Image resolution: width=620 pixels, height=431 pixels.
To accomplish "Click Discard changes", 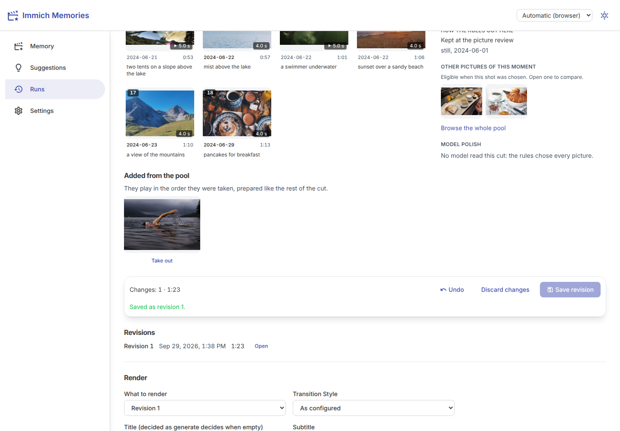I will pos(505,290).
